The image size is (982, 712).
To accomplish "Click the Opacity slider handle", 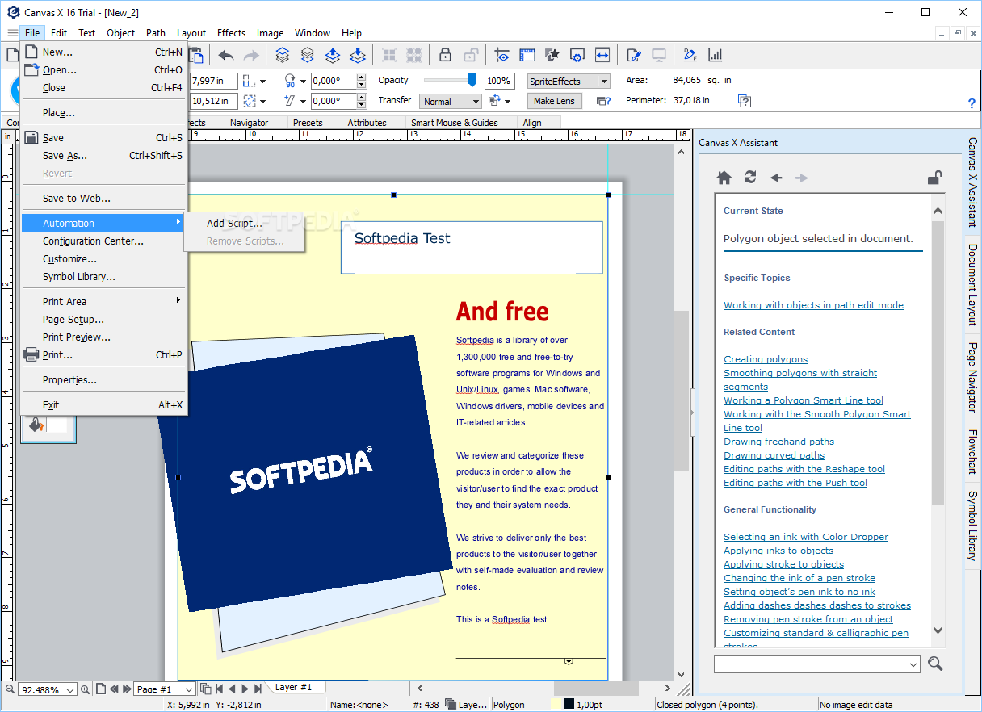I will (x=472, y=80).
